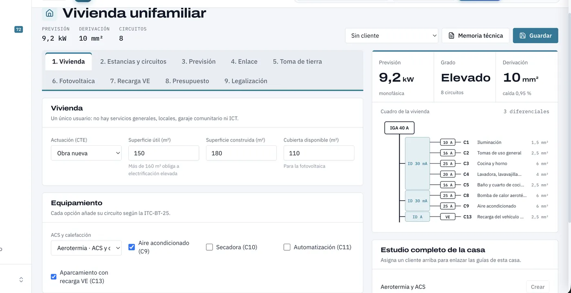The height and width of the screenshot is (293, 571).
Task: Enable the Automatización (C11) checkbox
Action: click(x=287, y=247)
